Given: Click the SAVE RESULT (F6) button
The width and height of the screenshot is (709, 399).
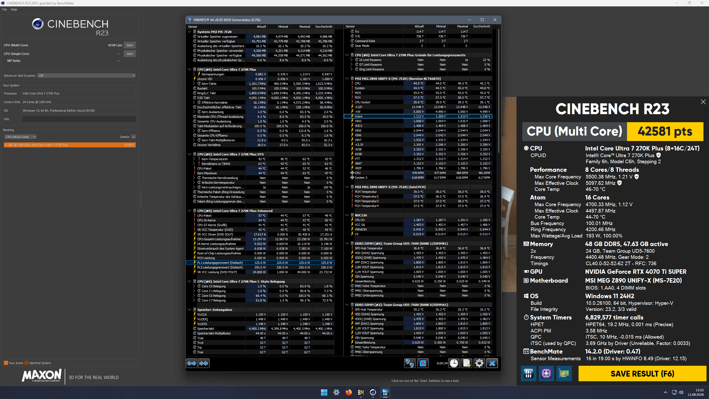Looking at the screenshot, I should tap(642, 374).
